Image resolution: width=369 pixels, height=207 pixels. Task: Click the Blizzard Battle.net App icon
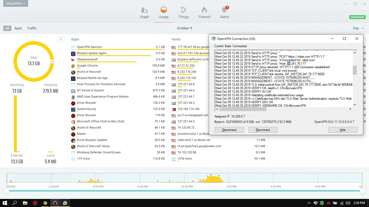pyautogui.click(x=73, y=78)
